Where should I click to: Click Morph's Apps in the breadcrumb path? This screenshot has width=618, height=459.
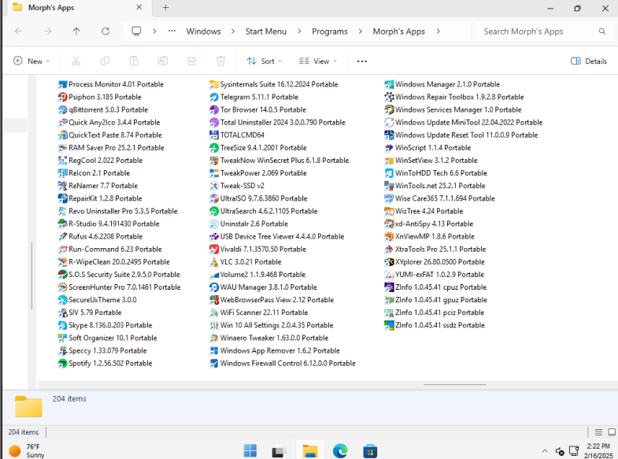click(399, 31)
